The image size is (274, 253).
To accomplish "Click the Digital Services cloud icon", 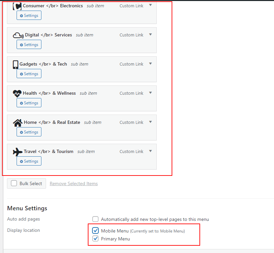I will point(18,35).
